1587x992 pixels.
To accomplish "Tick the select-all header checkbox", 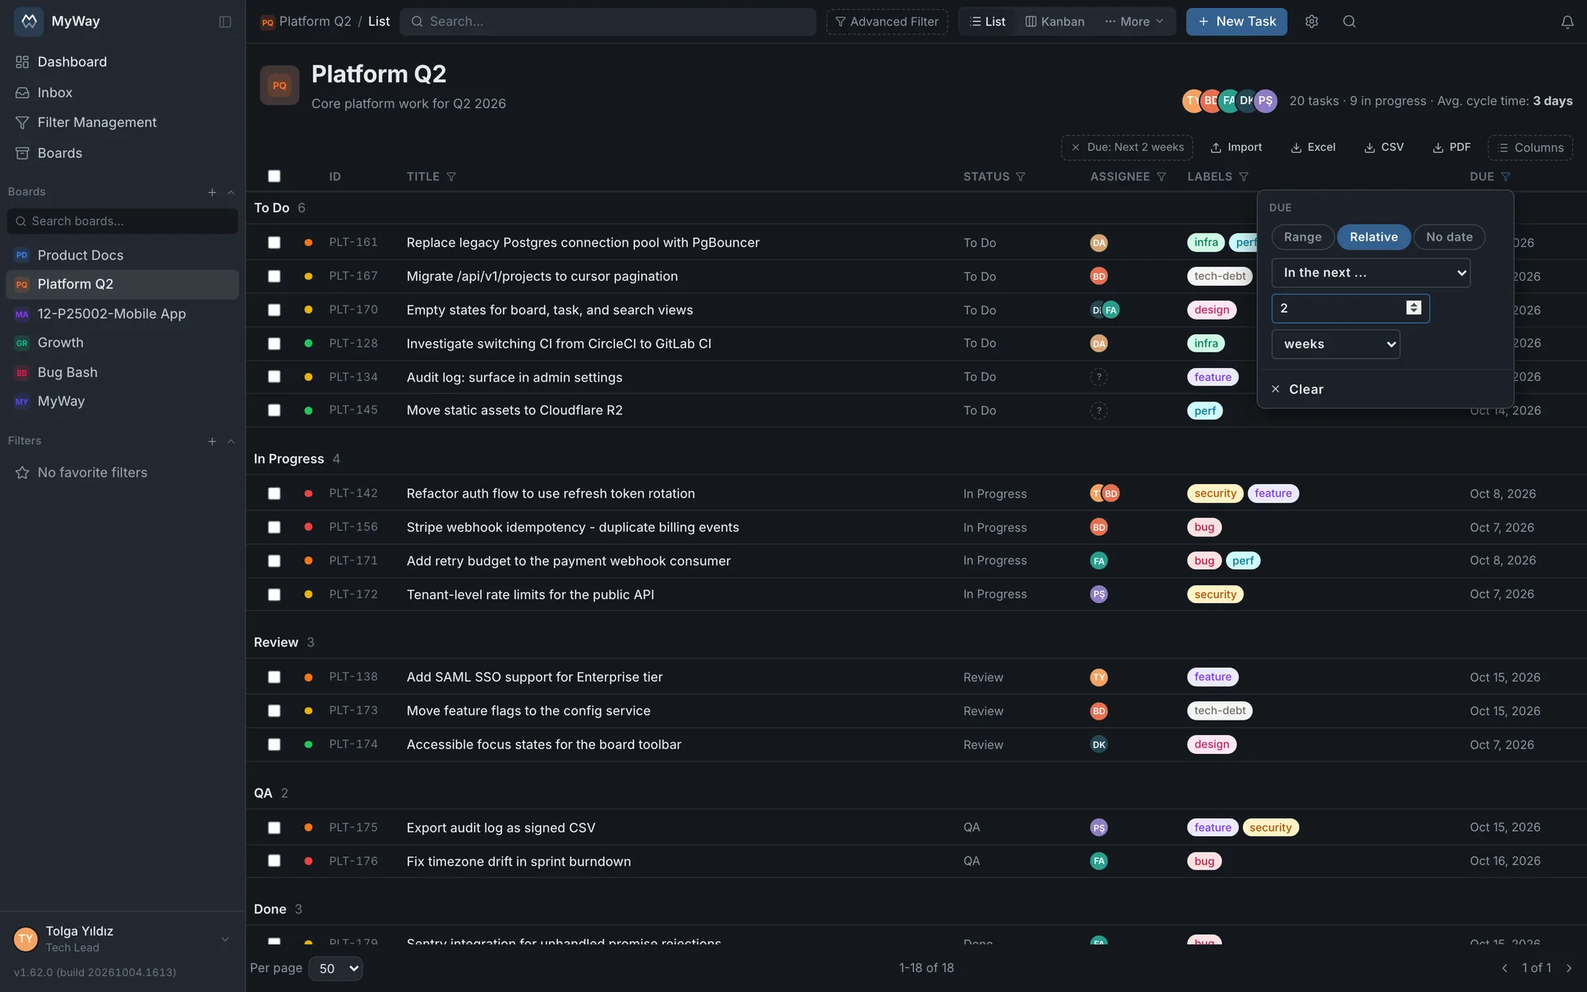I will coord(275,176).
